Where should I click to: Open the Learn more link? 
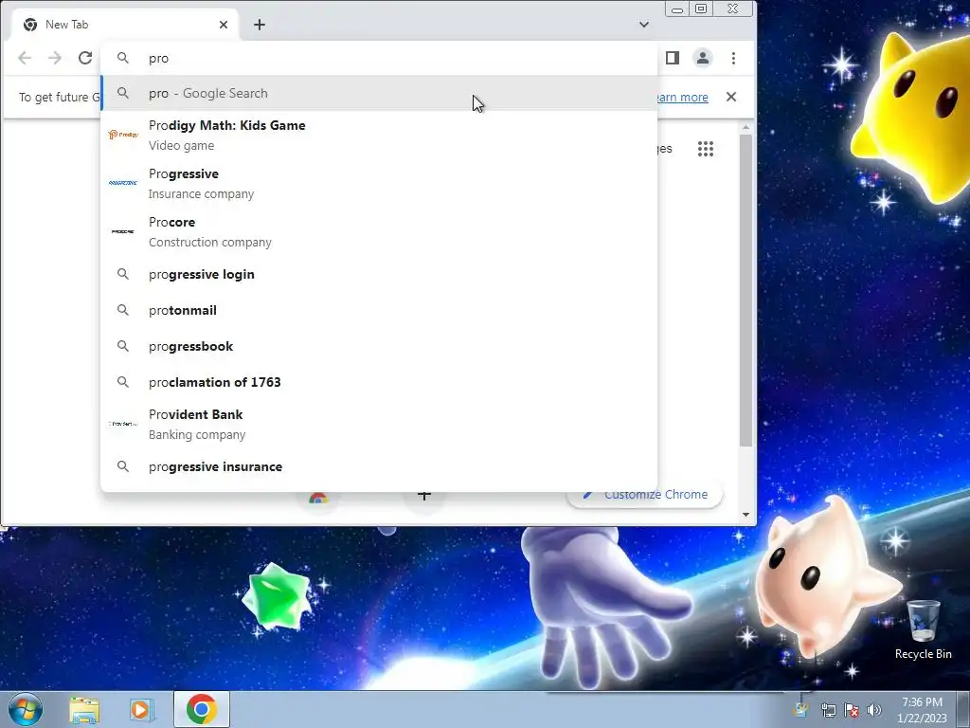682,98
